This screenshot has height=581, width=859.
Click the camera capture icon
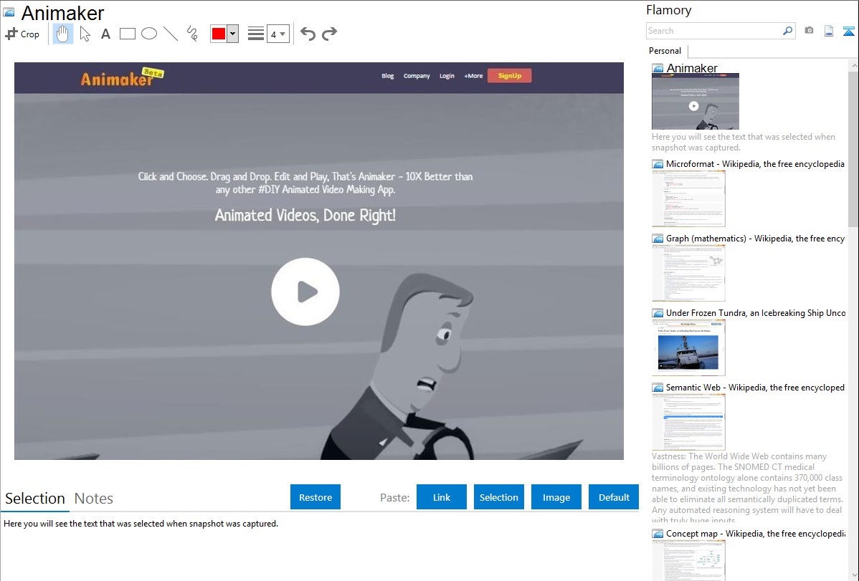click(x=809, y=31)
